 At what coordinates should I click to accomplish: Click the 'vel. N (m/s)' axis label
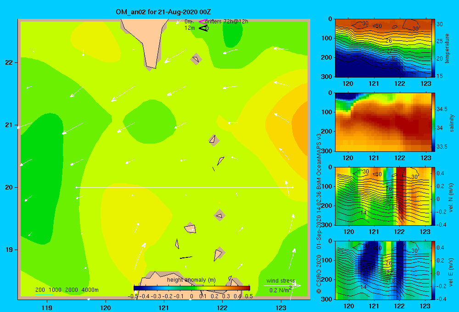[451, 198]
